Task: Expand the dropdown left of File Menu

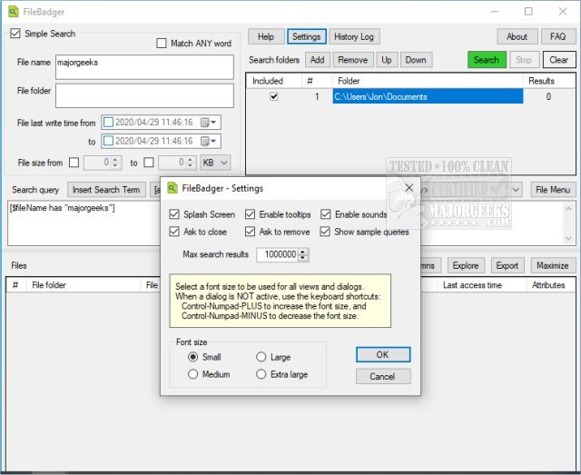Action: pyautogui.click(x=516, y=190)
